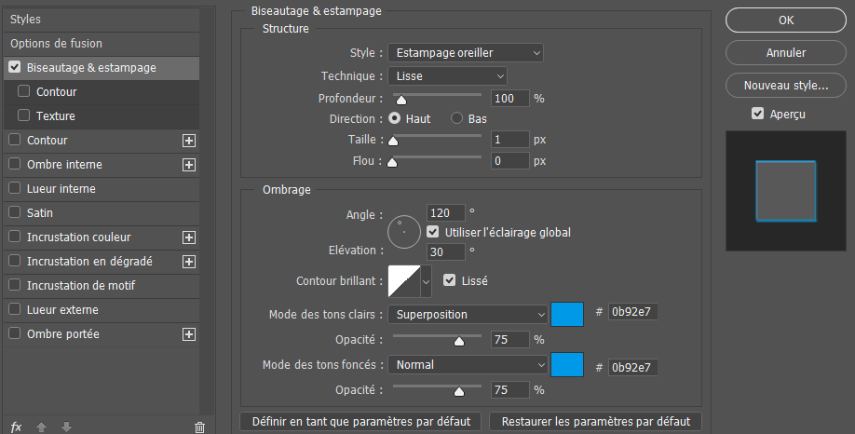Screen dimensions: 855x434
Task: Expand Mode des tons clairs dropdown
Action: click(x=467, y=315)
